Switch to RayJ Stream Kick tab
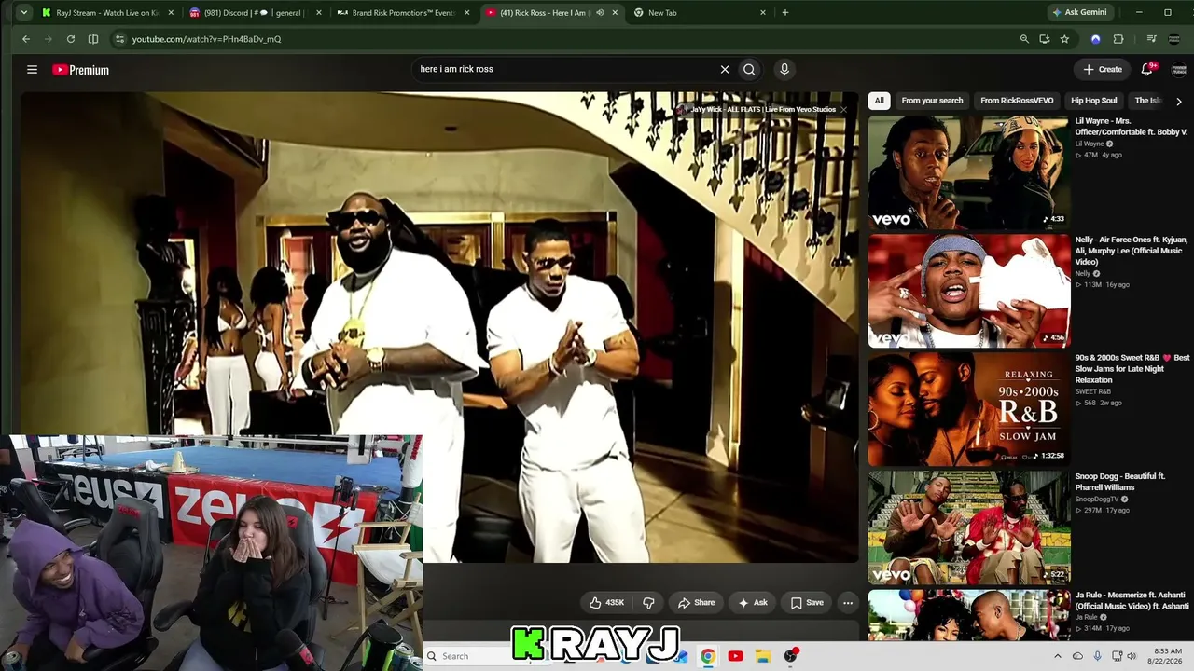 pos(108,13)
